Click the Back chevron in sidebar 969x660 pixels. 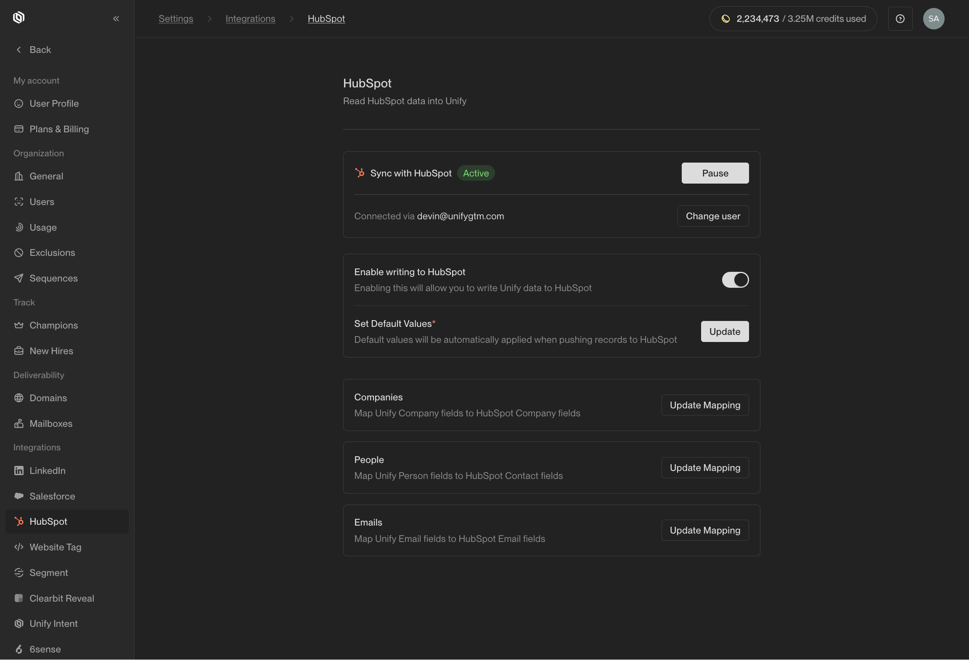point(19,50)
